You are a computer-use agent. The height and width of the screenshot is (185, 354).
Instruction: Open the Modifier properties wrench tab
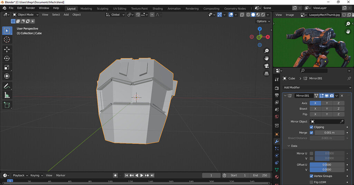[x=277, y=141]
